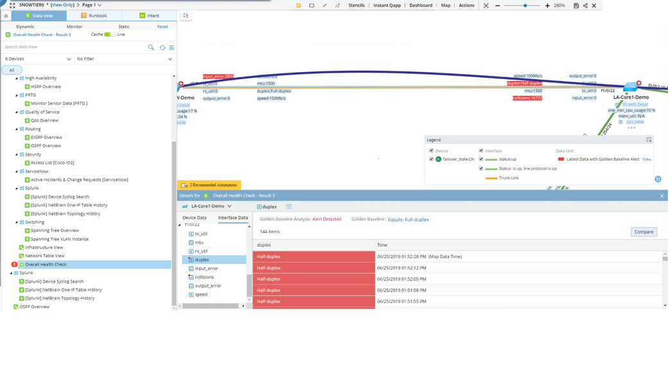The width and height of the screenshot is (669, 370).
Task: Uncheck the Device checkbox in Legend
Action: [x=431, y=151]
